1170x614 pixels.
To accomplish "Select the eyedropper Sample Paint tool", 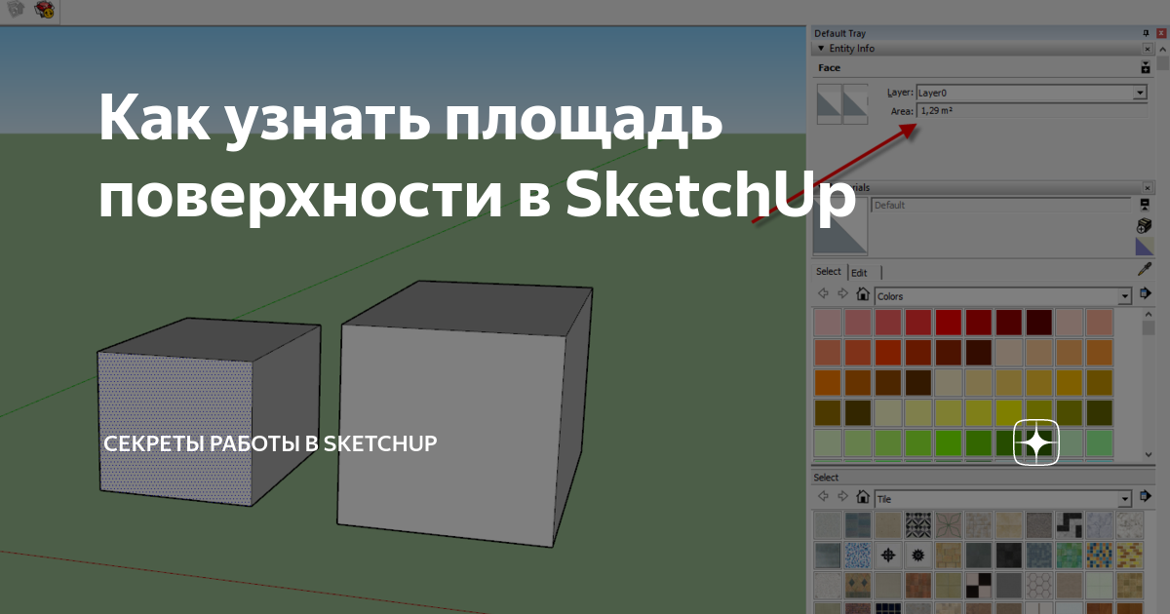I will pos(1146,270).
